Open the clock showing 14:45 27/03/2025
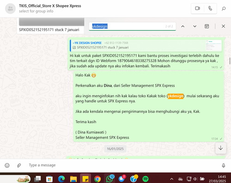 click(217, 179)
